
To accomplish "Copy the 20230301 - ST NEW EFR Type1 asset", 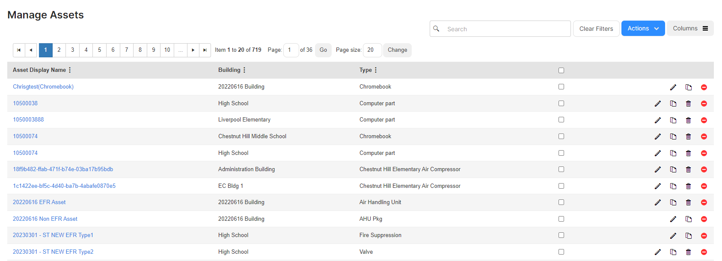I will [689, 236].
